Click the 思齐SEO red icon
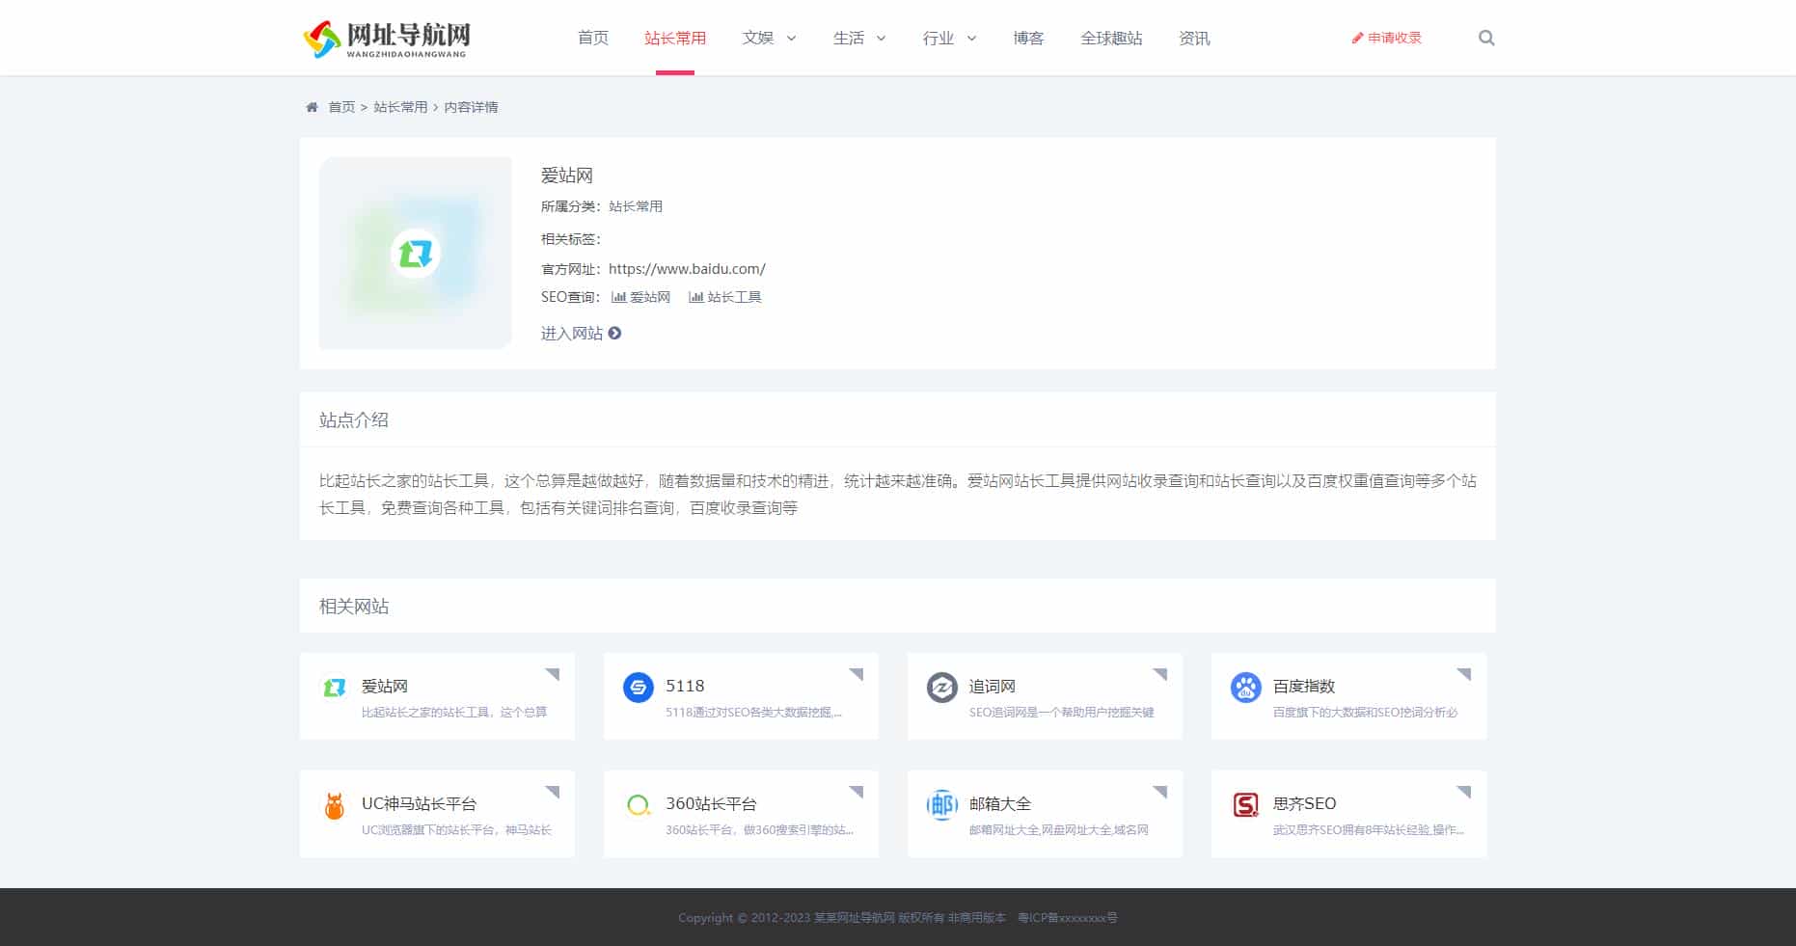This screenshot has width=1796, height=946. tap(1245, 804)
